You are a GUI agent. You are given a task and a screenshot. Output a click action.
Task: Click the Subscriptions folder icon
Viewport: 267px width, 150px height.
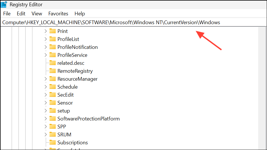coord(52,142)
